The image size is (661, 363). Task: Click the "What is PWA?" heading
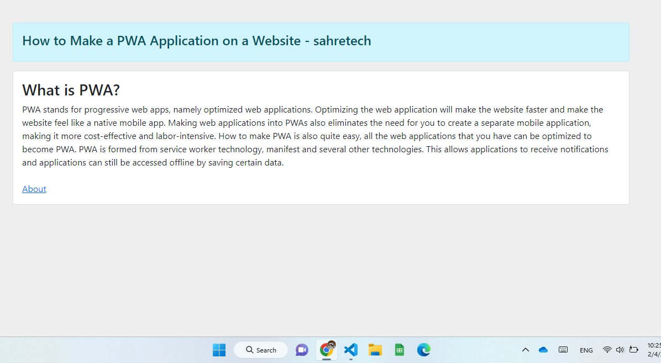coord(71,90)
